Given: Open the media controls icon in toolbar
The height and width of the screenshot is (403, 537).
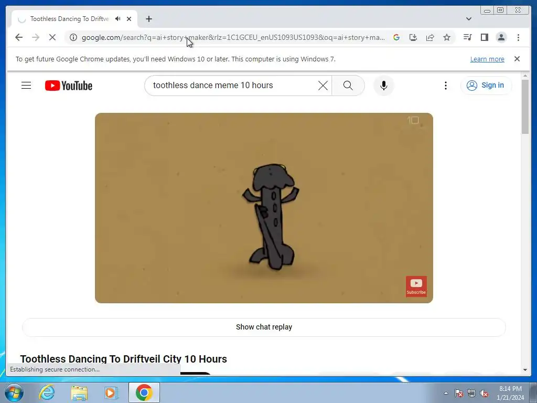Looking at the screenshot, I should point(467,37).
